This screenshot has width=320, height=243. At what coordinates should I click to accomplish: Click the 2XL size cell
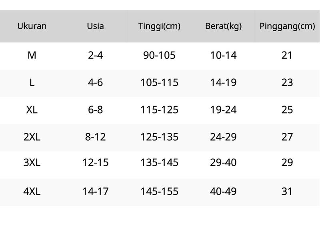tap(32, 137)
